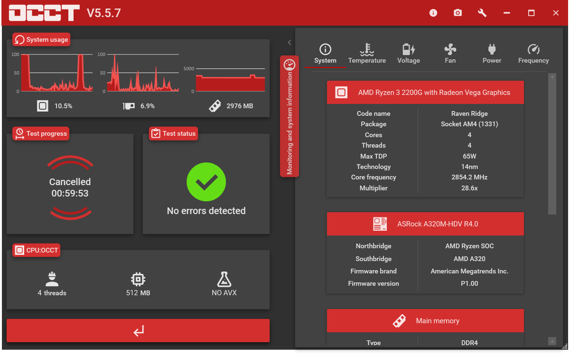Screen dimensions: 570x356
Task: Click the Raven Ridge code name value
Action: point(469,113)
